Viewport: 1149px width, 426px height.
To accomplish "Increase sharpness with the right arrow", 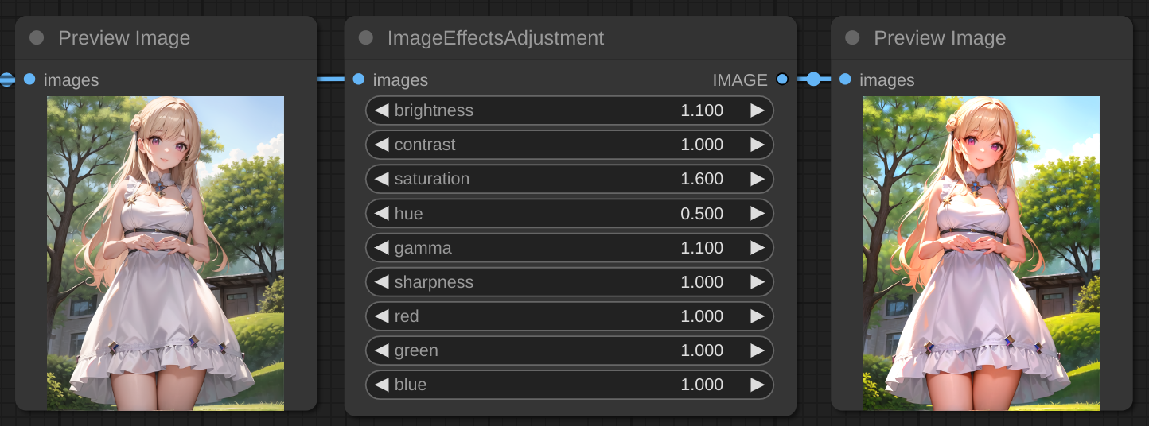I will [x=757, y=281].
